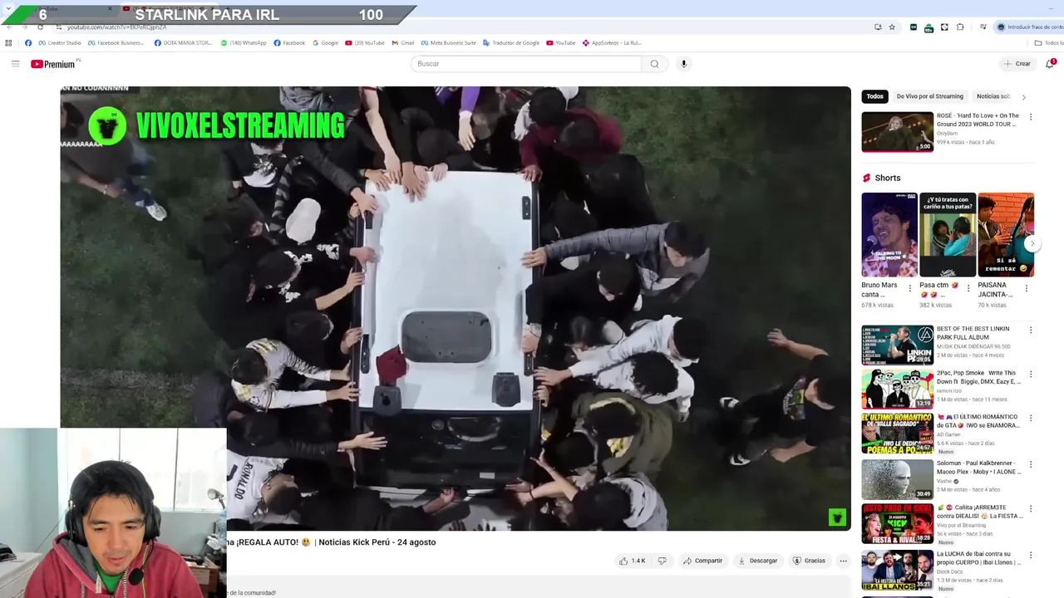Screen dimensions: 1064x598
Task: Like the video with thumbs-up 1.4K
Action: [632, 561]
